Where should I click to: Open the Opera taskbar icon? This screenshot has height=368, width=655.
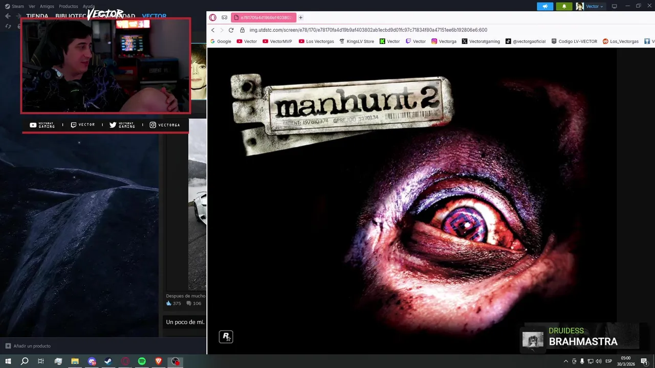coord(125,361)
